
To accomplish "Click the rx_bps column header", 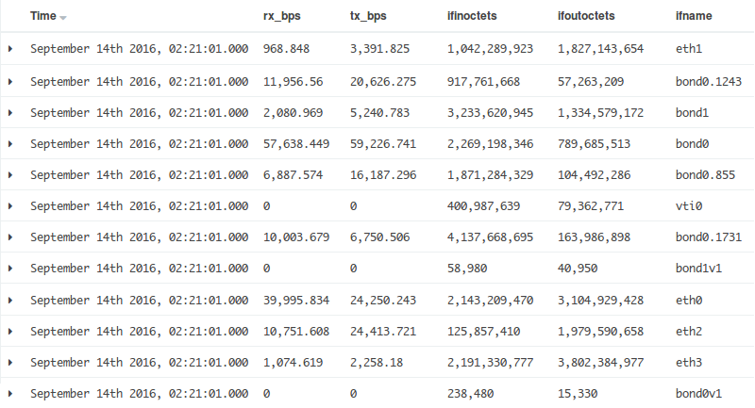I will click(x=281, y=17).
